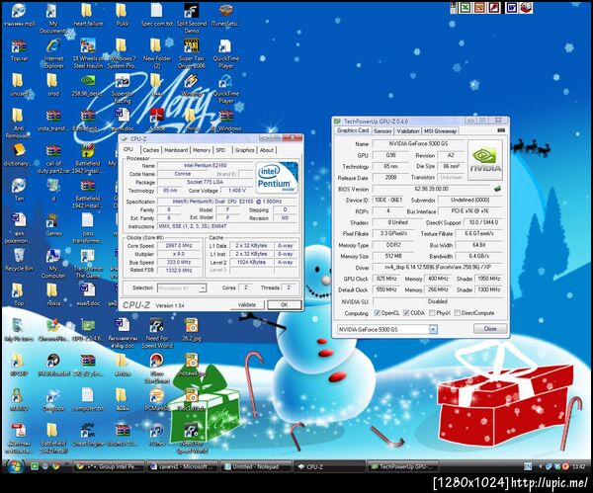This screenshot has height=493, width=593.
Task: Open the call of duty.part2.rar archive
Action: [x=53, y=159]
